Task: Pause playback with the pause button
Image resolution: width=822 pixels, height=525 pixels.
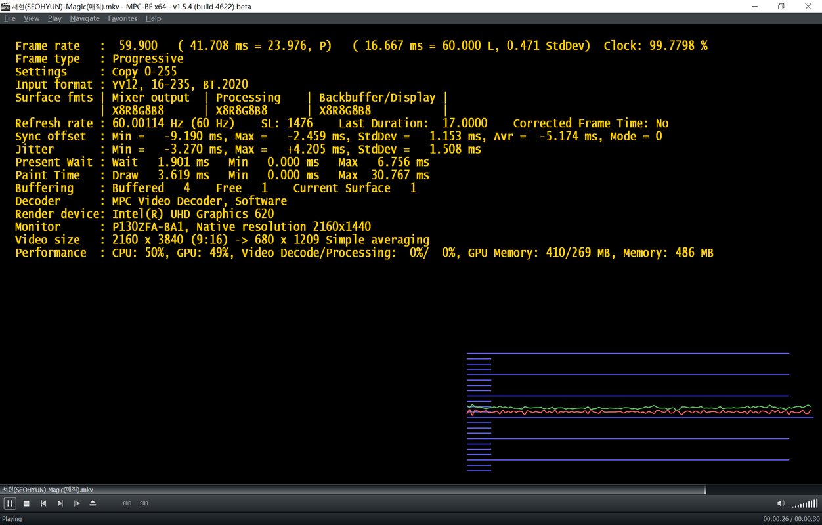Action: (10, 503)
